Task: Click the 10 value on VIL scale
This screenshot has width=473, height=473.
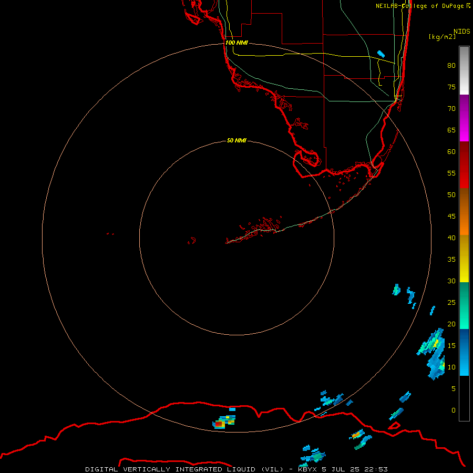Action: pyautogui.click(x=451, y=367)
